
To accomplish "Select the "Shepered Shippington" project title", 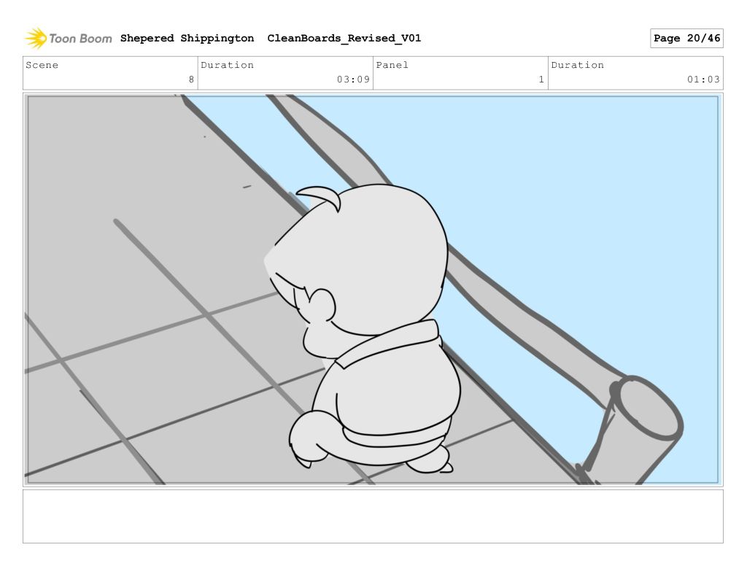I will tap(187, 38).
